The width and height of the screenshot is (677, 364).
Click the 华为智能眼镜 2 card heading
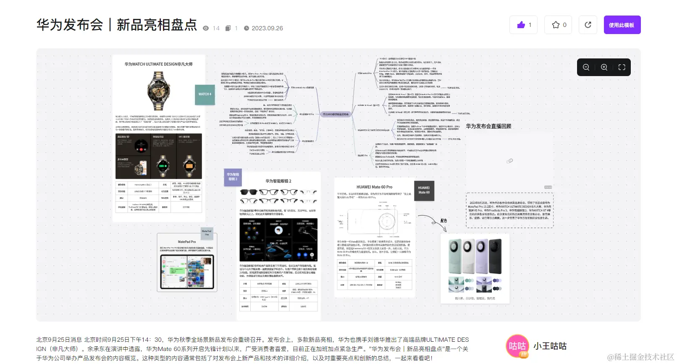pos(278,181)
